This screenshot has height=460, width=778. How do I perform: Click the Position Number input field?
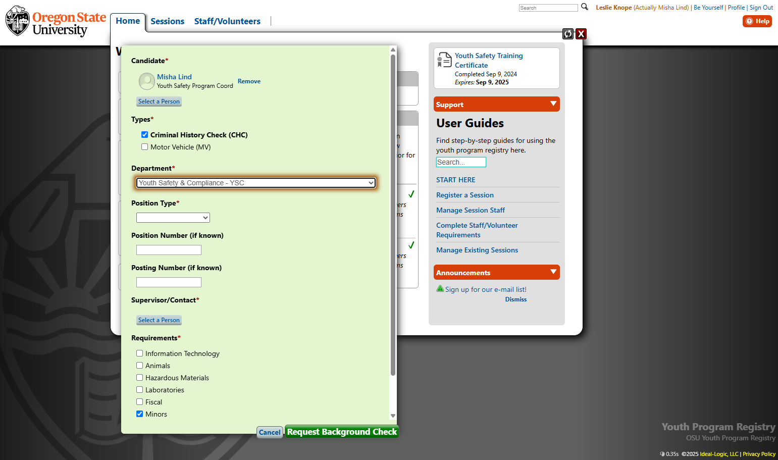[169, 250]
